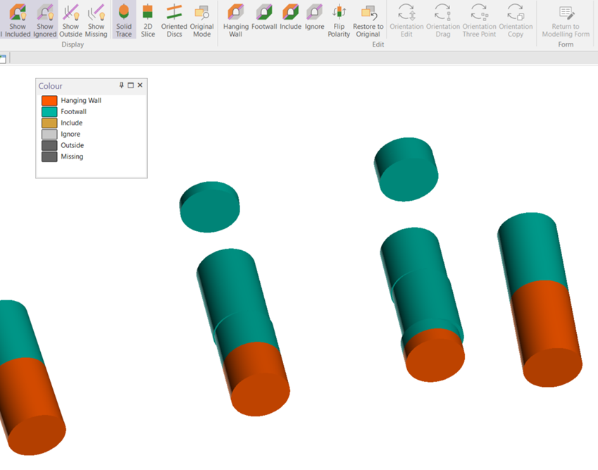The height and width of the screenshot is (470, 598).
Task: Assign Hanging Wall using ribbon tool
Action: coord(236,20)
